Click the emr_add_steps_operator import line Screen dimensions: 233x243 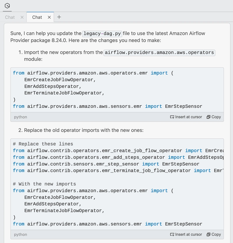(118, 157)
